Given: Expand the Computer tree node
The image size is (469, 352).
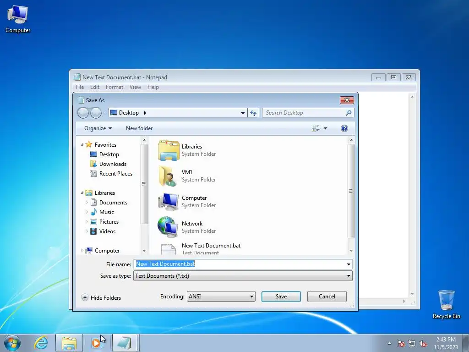Looking at the screenshot, I should (x=82, y=251).
